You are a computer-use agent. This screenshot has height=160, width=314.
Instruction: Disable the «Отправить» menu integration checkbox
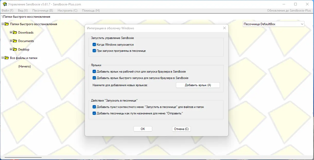click(x=94, y=113)
